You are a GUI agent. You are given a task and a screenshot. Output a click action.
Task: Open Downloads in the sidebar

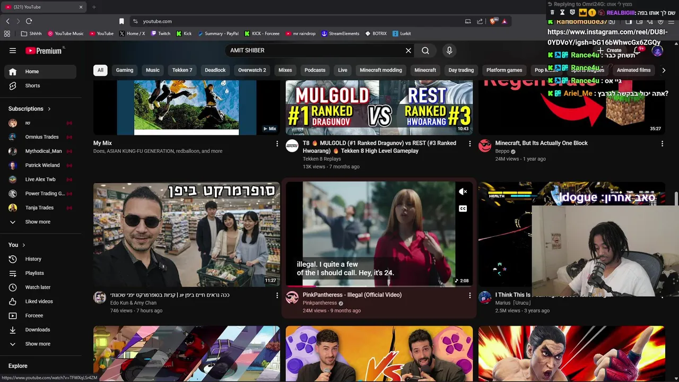[40, 329]
